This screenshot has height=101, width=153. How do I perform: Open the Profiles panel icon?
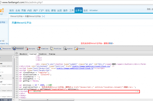point(52,48)
